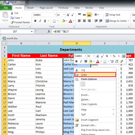Open the ribbon Font Color dropdown arrow

click(x=74, y=21)
